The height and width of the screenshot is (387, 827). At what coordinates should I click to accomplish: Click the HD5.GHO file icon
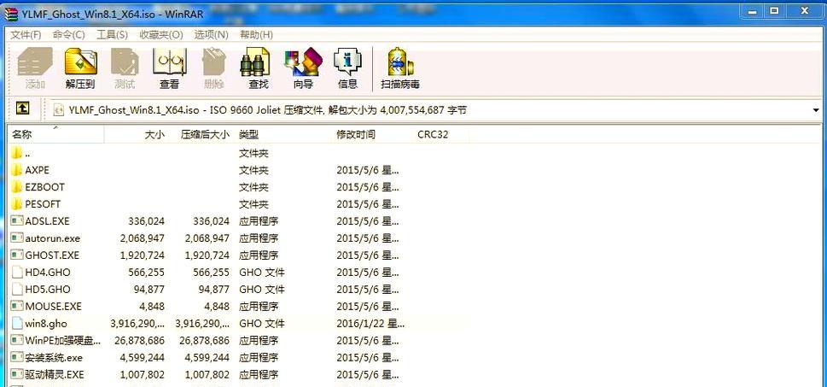click(17, 290)
